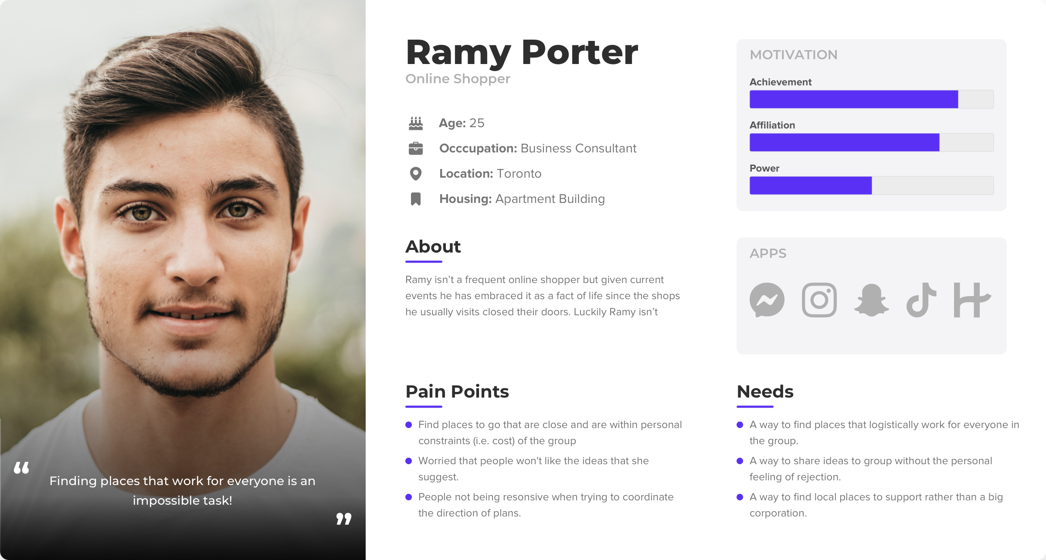Click the Instagram app icon

[x=819, y=300]
